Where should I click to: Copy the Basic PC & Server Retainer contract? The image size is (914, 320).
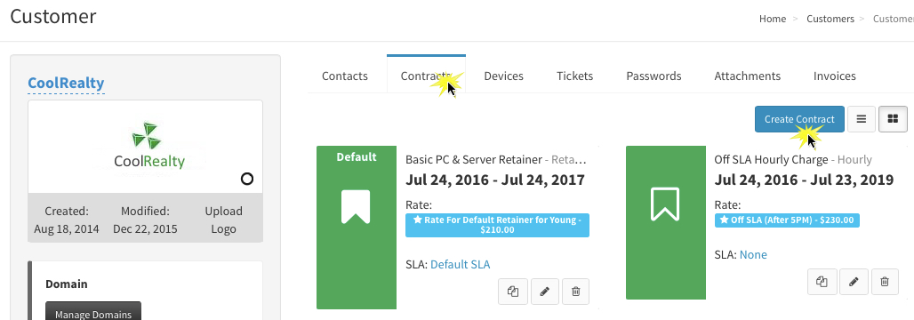(x=513, y=292)
